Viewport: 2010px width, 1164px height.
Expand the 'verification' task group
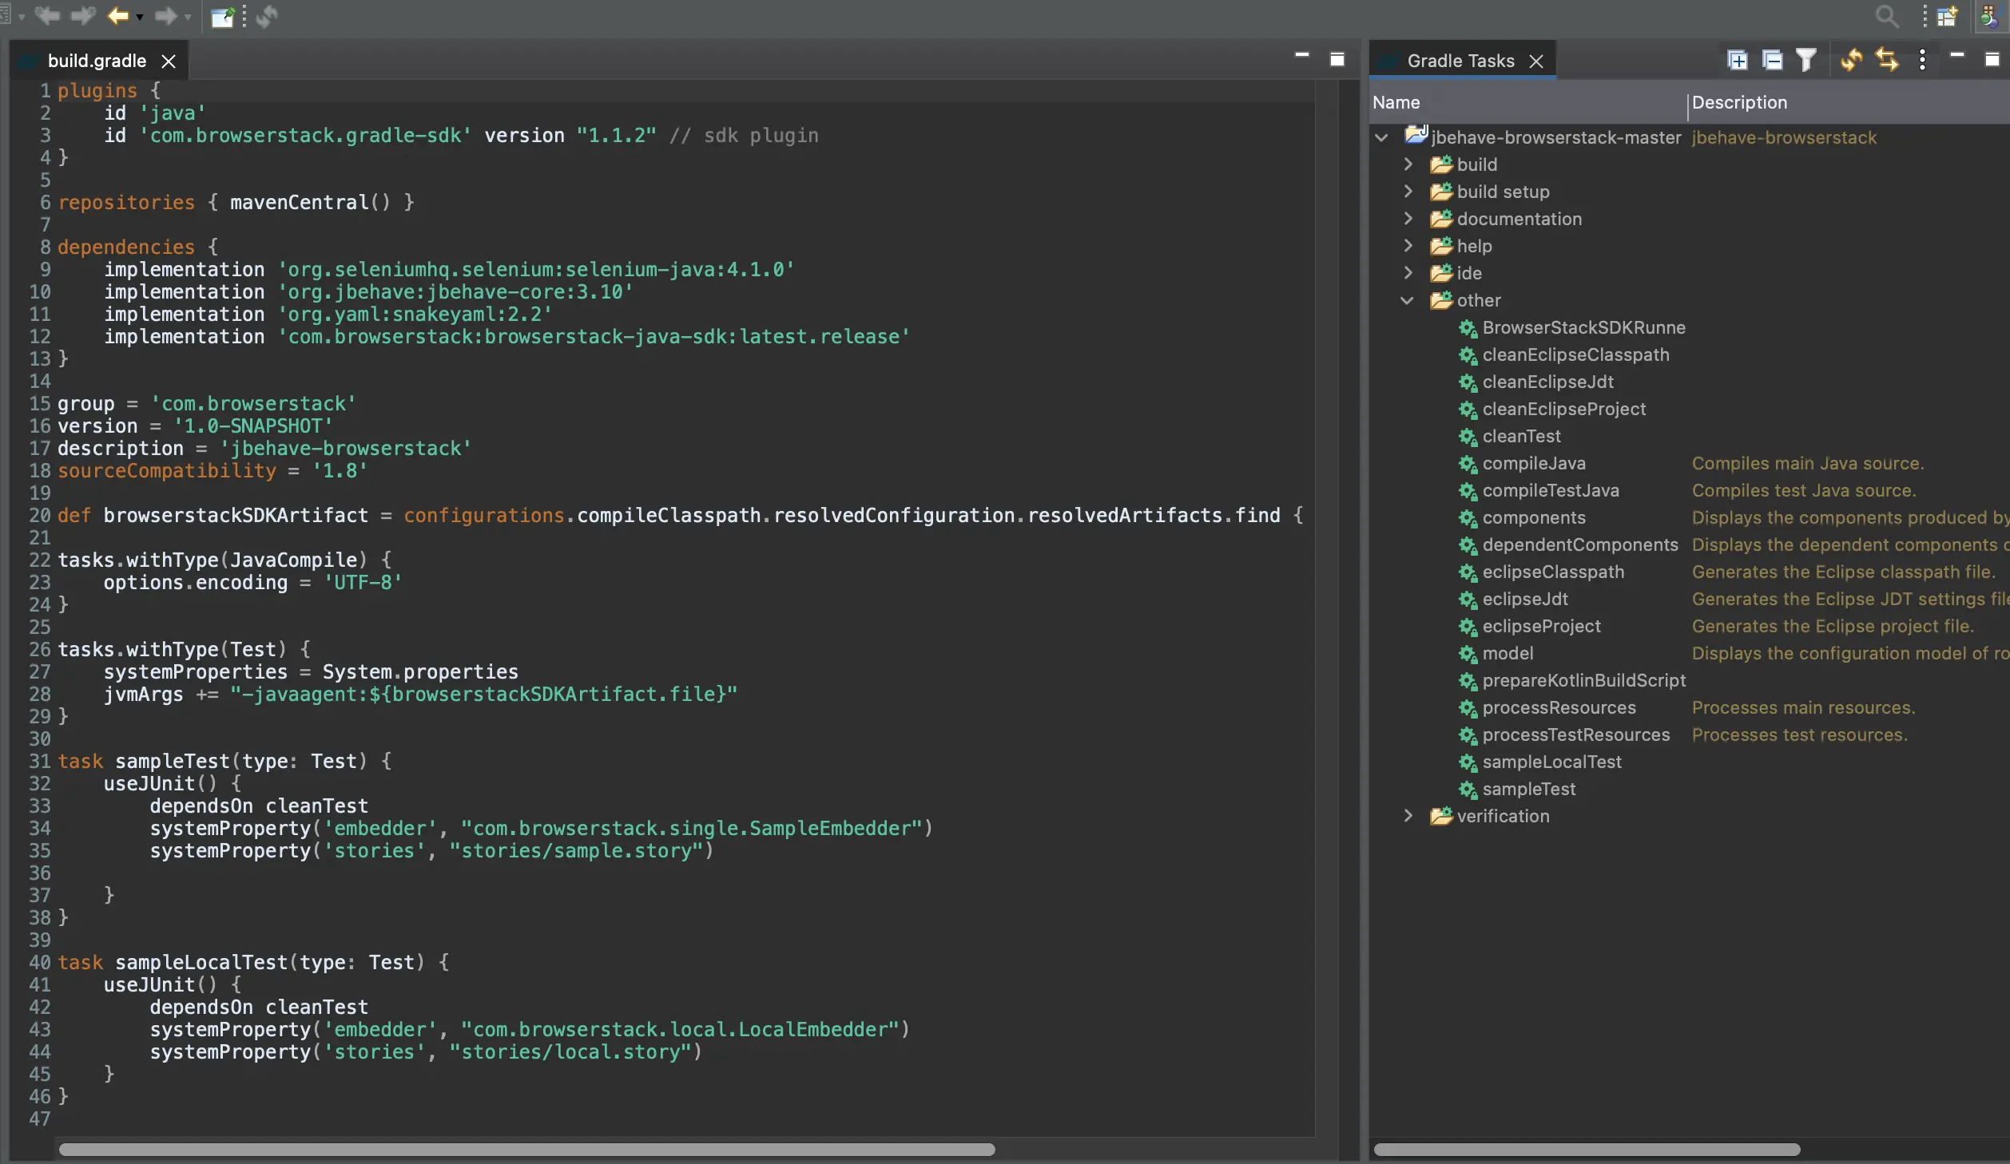[x=1408, y=816]
